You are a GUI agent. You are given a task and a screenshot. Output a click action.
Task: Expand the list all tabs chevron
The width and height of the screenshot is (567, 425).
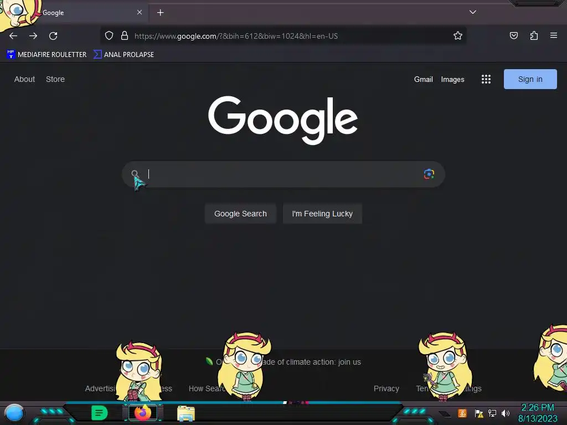click(473, 12)
